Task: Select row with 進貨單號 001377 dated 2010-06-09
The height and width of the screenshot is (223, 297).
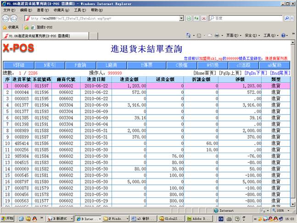Action: point(21,105)
